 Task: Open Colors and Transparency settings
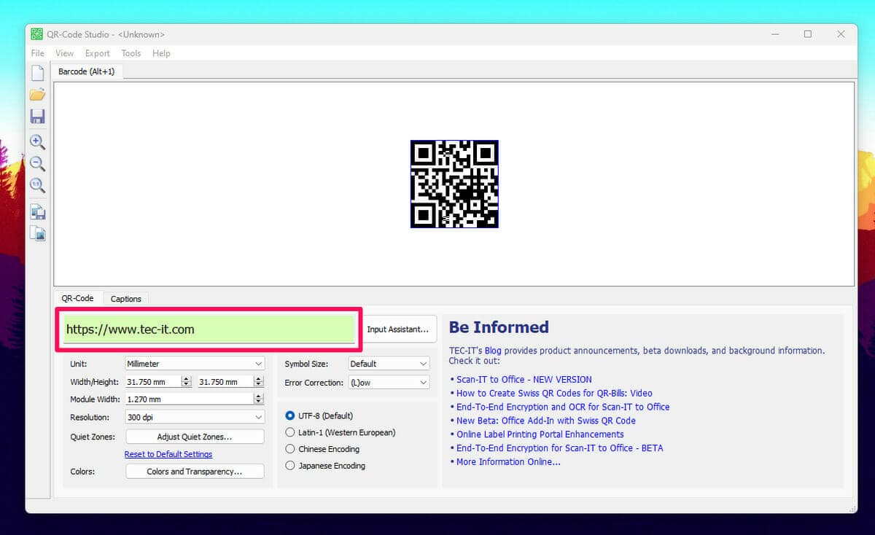tap(194, 471)
